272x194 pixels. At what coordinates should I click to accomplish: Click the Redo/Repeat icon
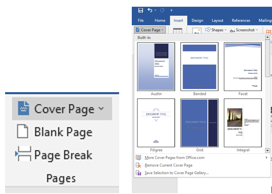(x=162, y=11)
